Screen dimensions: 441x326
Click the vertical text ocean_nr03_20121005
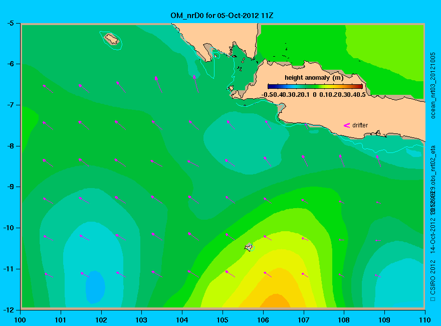click(x=433, y=86)
